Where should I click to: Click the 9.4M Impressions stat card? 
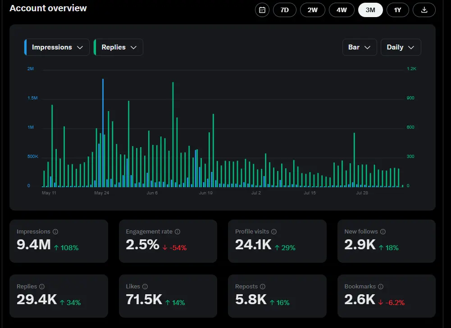coord(59,241)
